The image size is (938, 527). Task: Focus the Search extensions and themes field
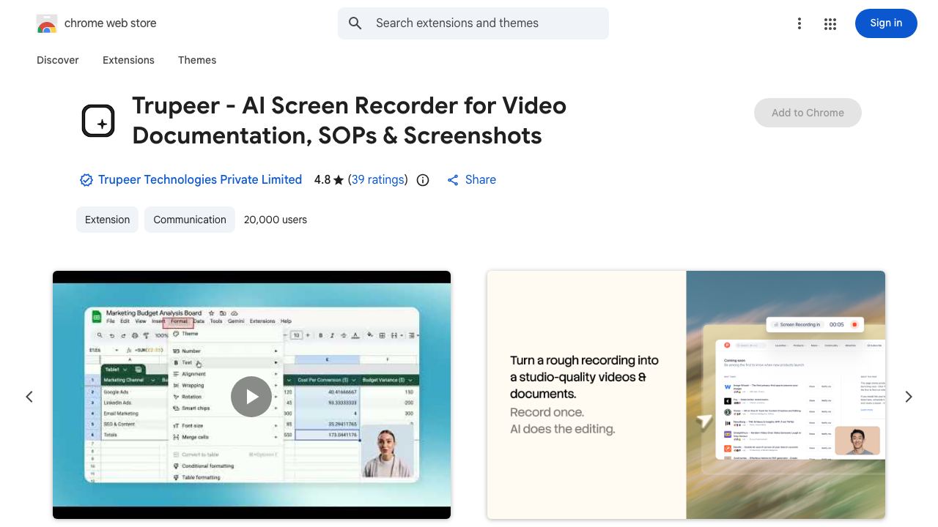473,23
